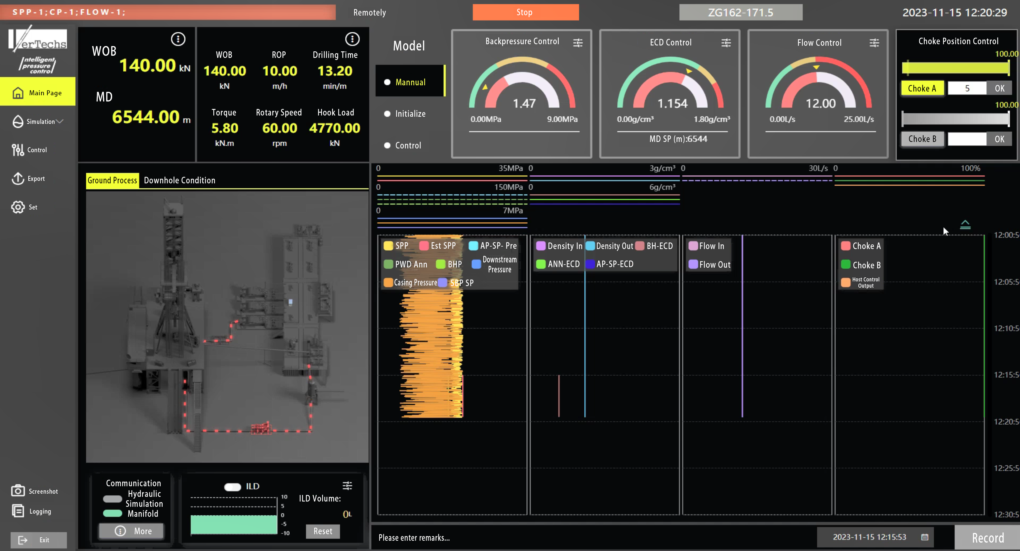Toggle the Manifold communication indicator
Image resolution: width=1020 pixels, height=551 pixels.
pos(112,513)
